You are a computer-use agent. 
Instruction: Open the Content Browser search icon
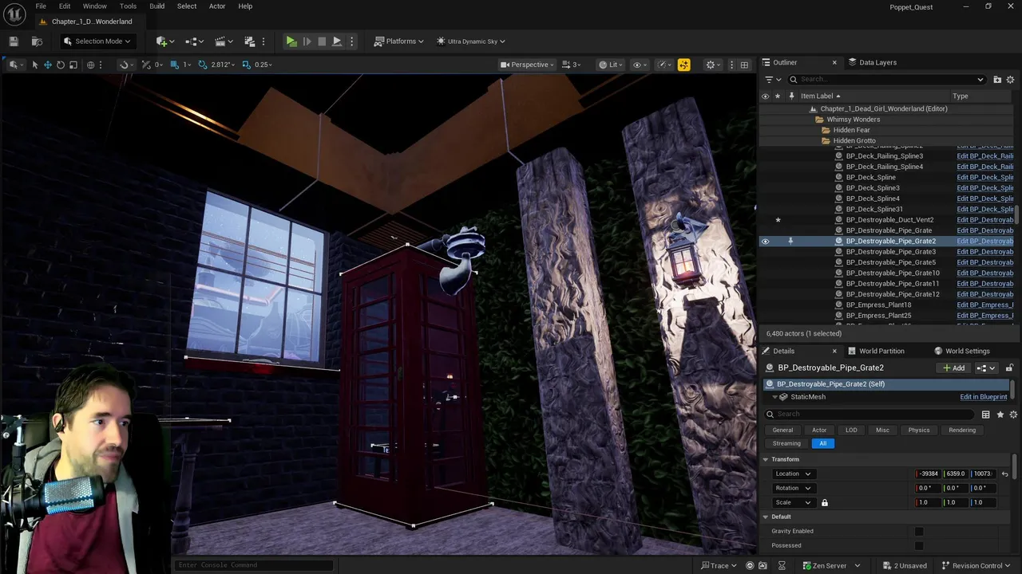coord(37,41)
